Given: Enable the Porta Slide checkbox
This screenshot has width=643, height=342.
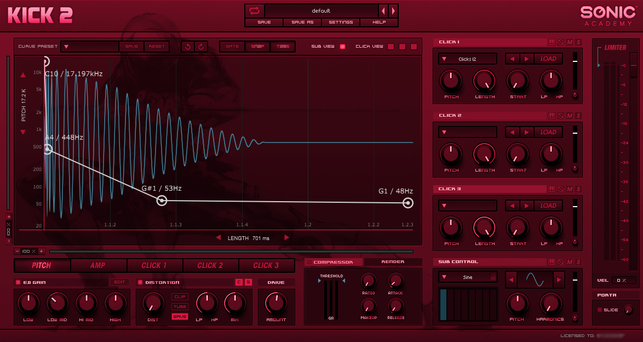Looking at the screenshot, I should click(x=600, y=310).
